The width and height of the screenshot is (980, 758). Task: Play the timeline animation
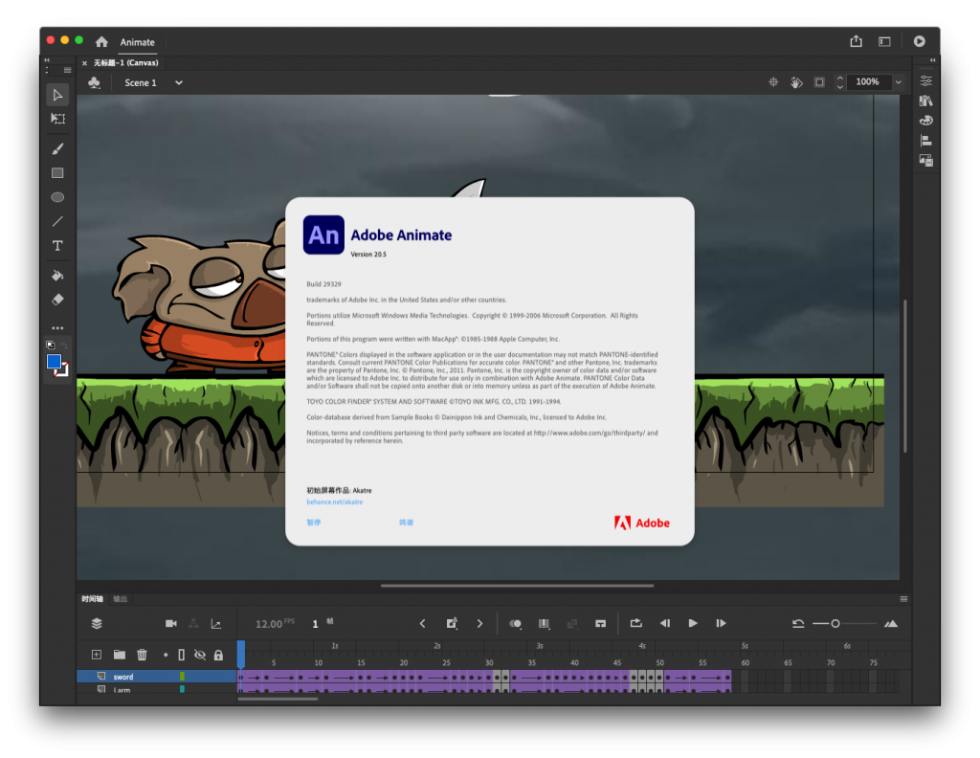point(693,623)
